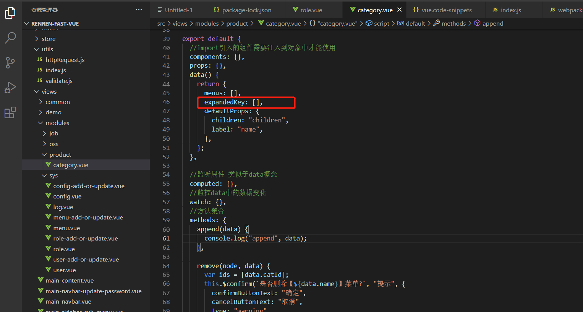This screenshot has width=583, height=312.
Task: Click the 'menus: [],' code line
Action: coord(222,93)
